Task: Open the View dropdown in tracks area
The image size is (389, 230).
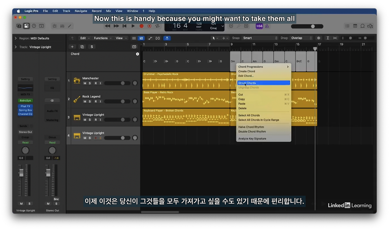Action: (x=121, y=38)
